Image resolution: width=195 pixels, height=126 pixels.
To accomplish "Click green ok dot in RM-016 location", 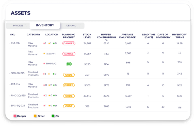I will 54,43.
